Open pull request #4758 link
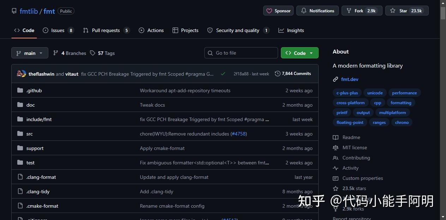The width and height of the screenshot is (446, 220). tap(239, 134)
